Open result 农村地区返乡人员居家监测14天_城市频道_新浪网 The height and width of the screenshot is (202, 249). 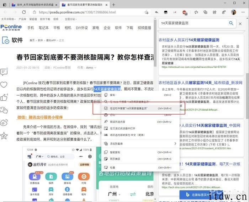pos(200,83)
